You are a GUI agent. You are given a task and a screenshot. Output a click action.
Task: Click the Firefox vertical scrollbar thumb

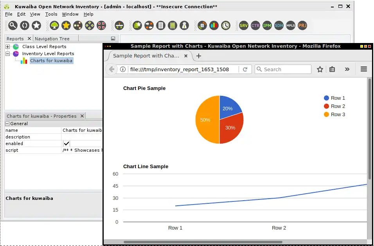(x=369, y=129)
